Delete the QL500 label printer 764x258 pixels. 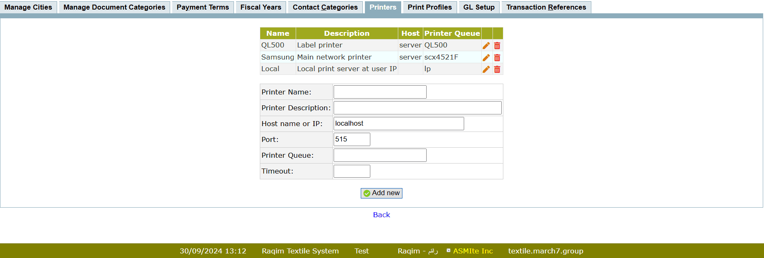497,46
